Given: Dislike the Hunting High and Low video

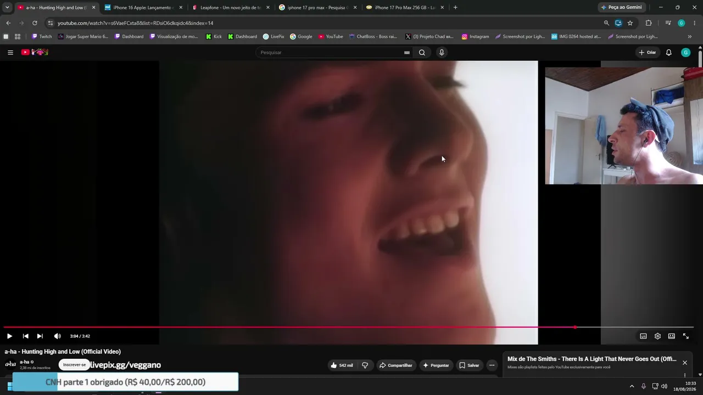Looking at the screenshot, I should (365, 365).
